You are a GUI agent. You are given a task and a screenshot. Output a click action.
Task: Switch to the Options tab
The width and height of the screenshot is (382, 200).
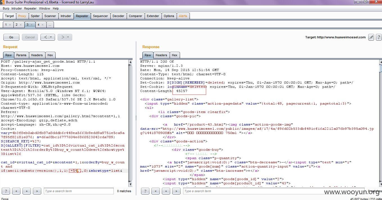coord(169,16)
